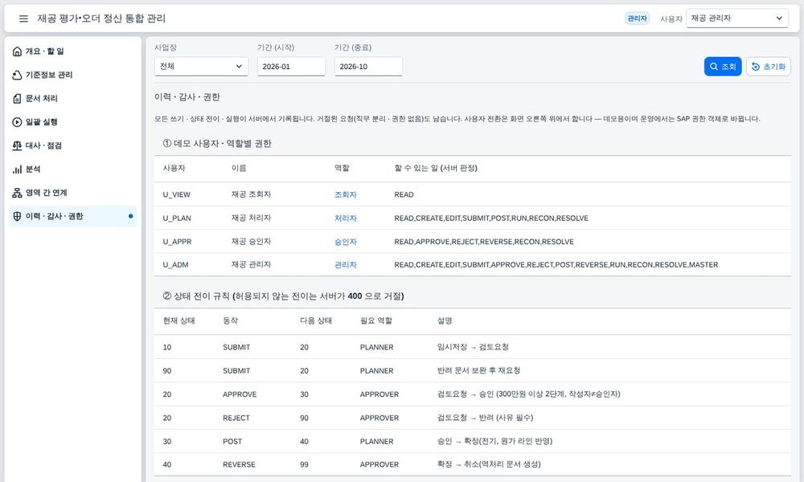Open the 사용자 dropdown showing 재공 관리자

(736, 18)
